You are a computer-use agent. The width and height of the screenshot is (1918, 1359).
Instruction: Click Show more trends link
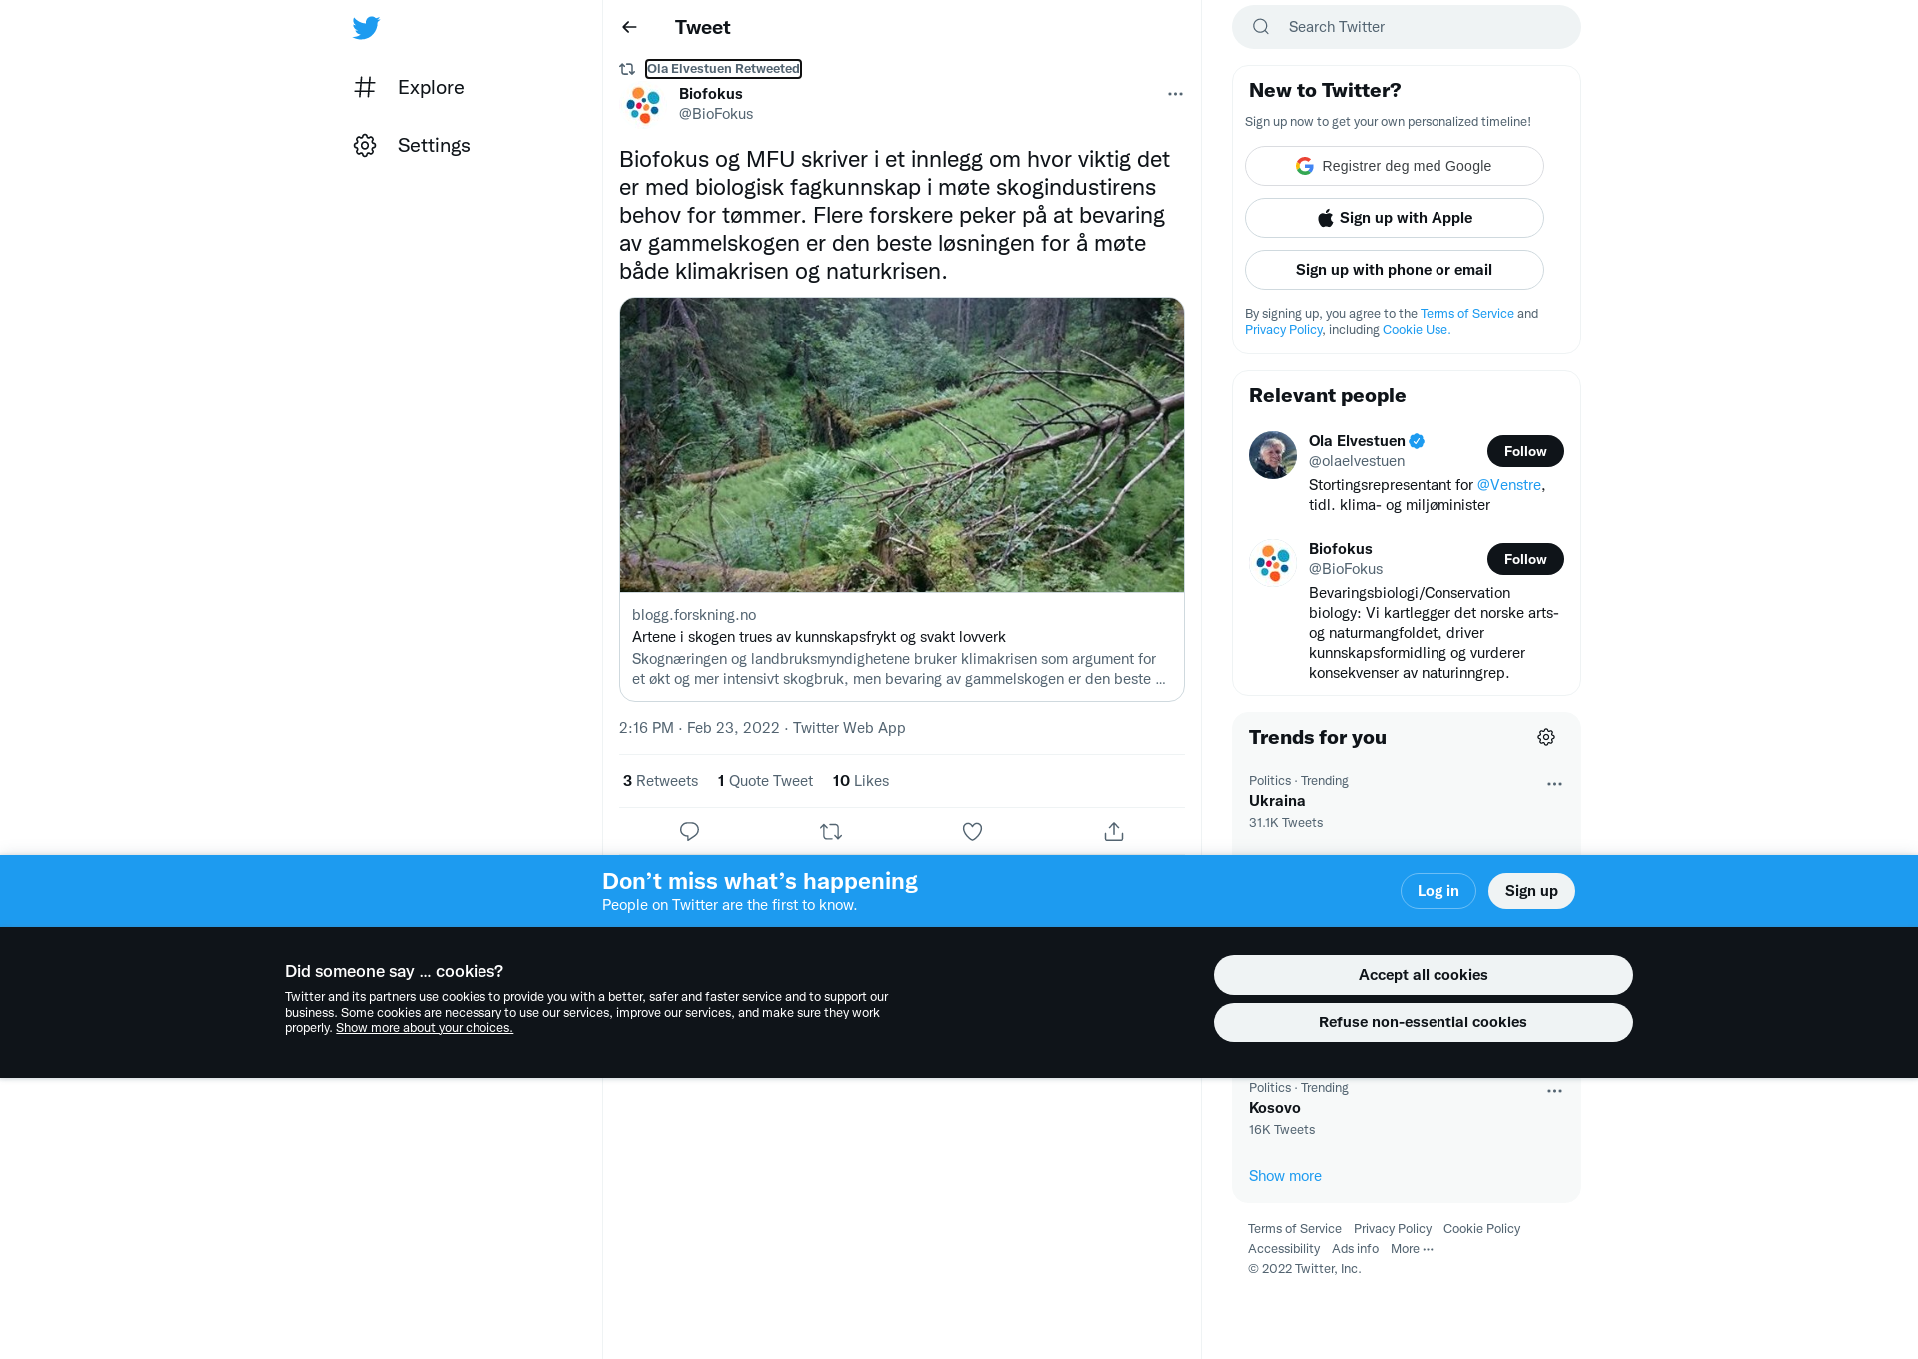tap(1285, 1176)
